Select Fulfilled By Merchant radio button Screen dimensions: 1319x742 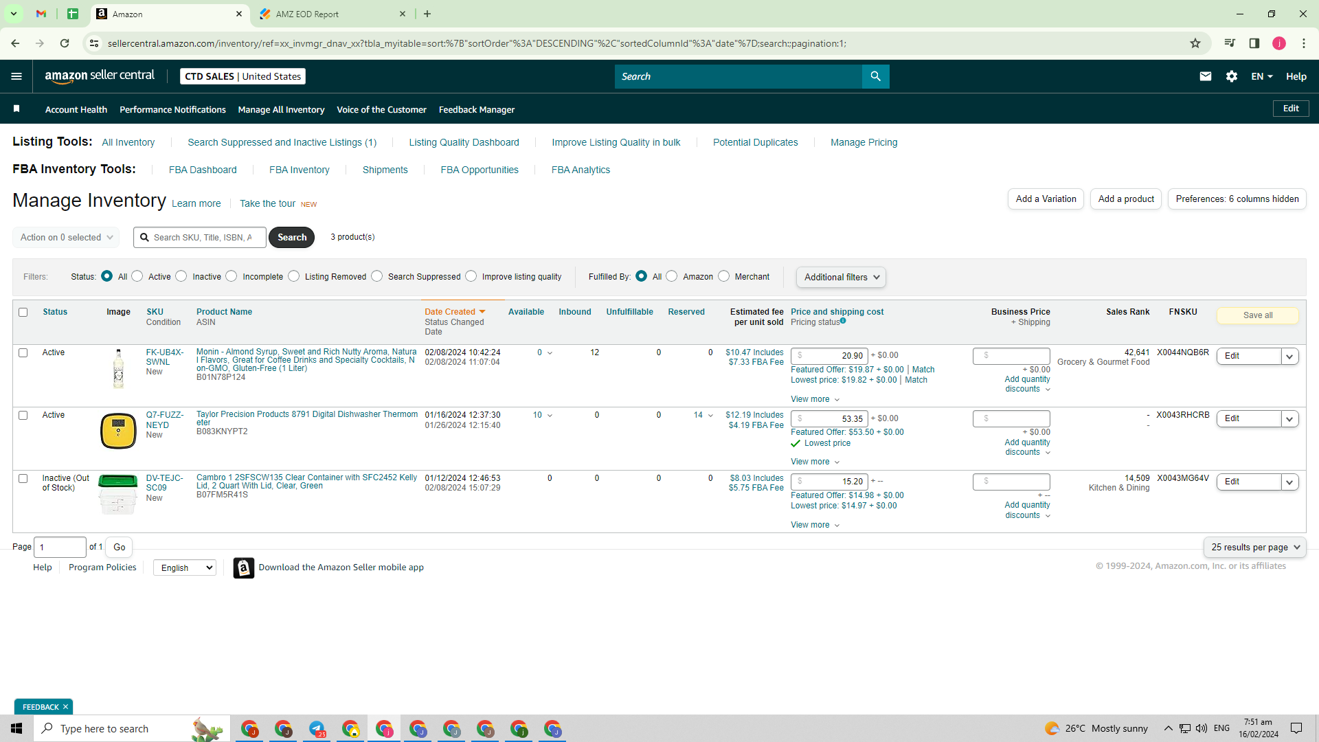pos(724,276)
